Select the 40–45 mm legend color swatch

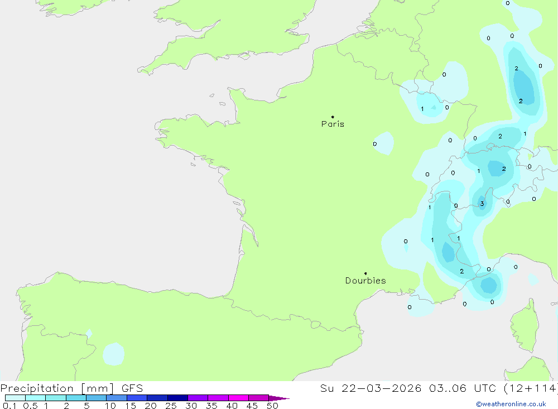pyautogui.click(x=238, y=398)
